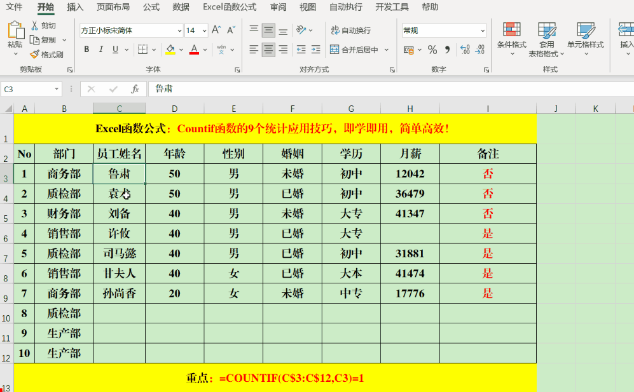Expand the underline style dropdown arrow

[127, 50]
